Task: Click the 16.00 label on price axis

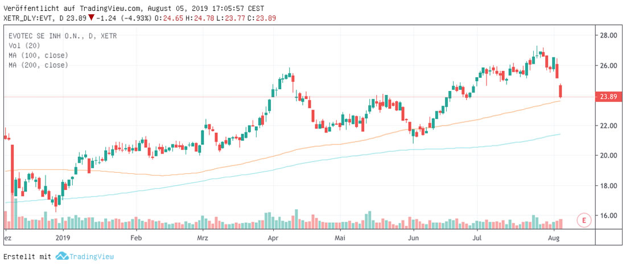Action: (609, 216)
